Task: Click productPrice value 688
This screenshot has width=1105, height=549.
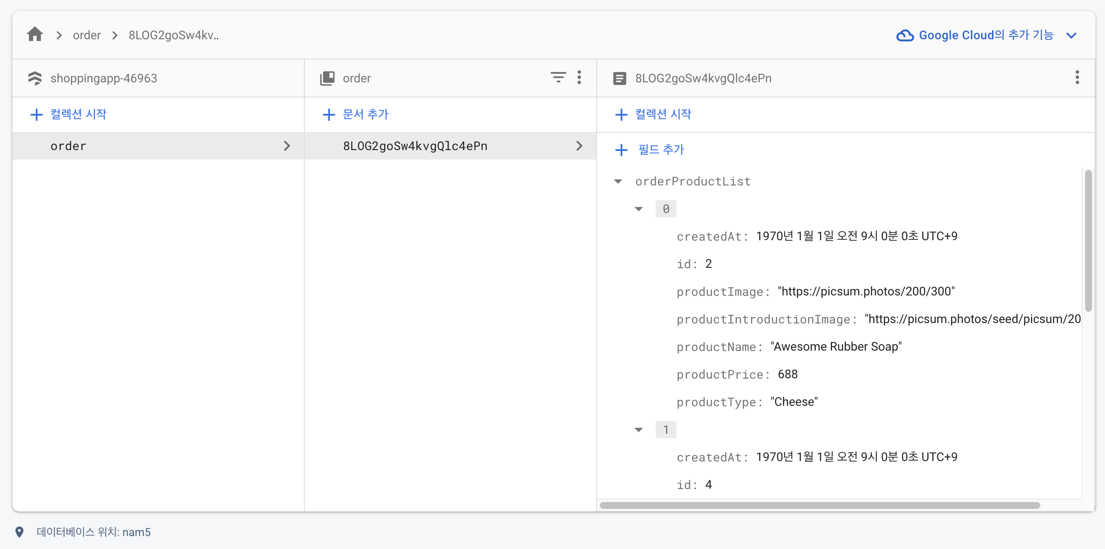Action: tap(788, 374)
